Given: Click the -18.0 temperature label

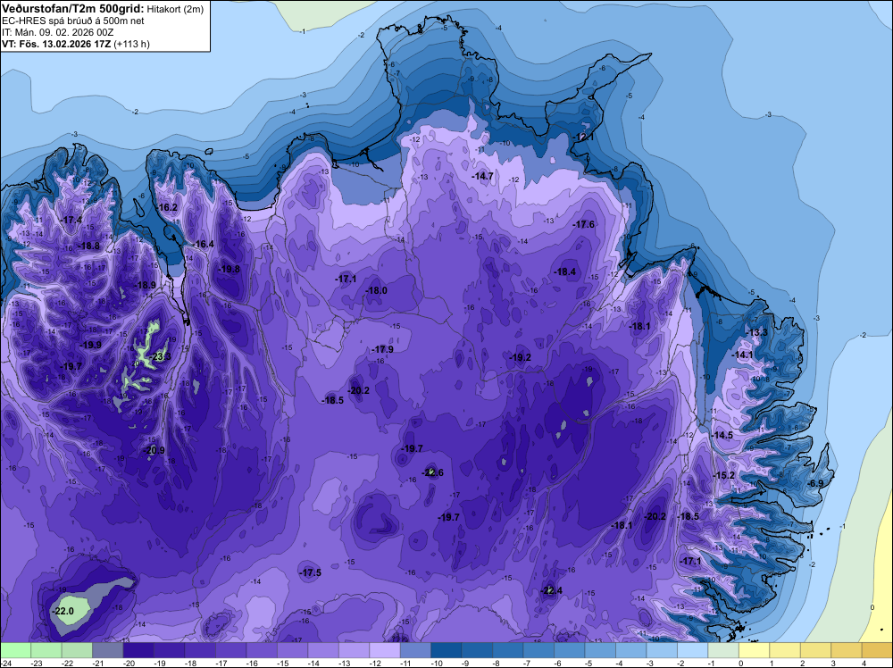Looking at the screenshot, I should (x=377, y=290).
